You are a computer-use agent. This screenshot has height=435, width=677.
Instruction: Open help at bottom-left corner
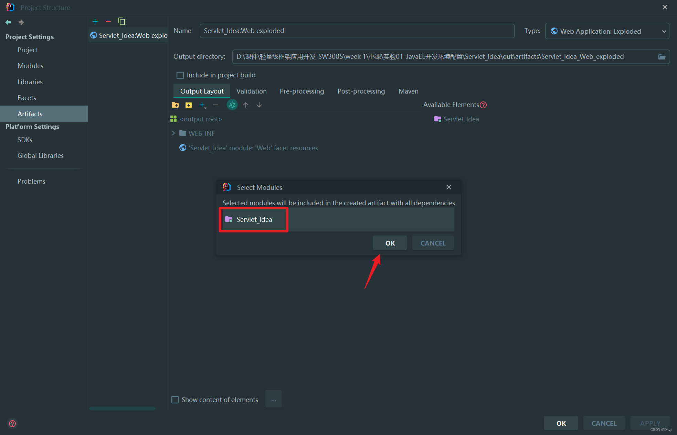coord(12,424)
